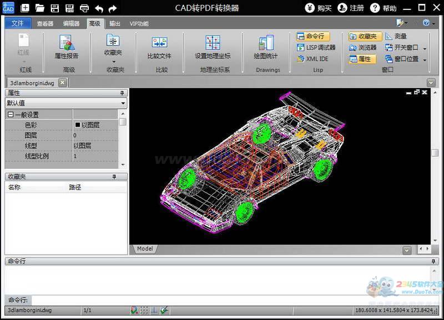This screenshot has width=444, height=320.
Task: Click the 红线 redline tool icon
Action: click(x=23, y=40)
